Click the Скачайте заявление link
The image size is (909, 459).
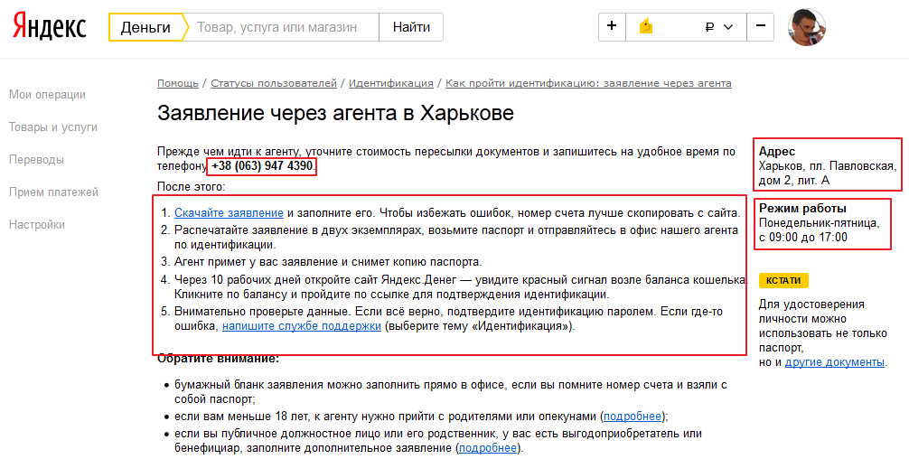(229, 212)
